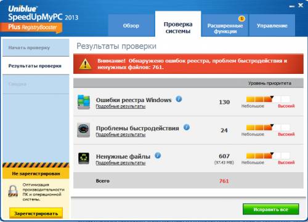Viewport: 308px width, 222px height.
Task: Click priority level bar for performance problems
Action: [x=268, y=127]
